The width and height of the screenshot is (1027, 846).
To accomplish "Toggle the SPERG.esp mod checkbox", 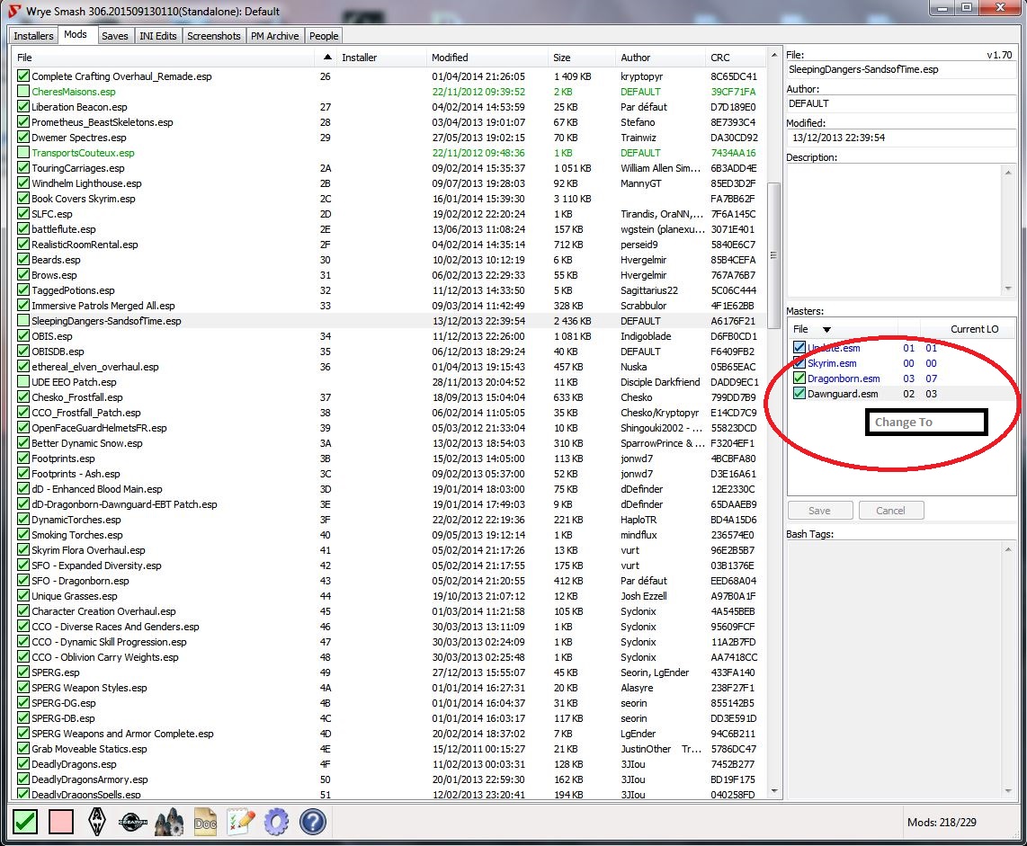I will point(23,672).
